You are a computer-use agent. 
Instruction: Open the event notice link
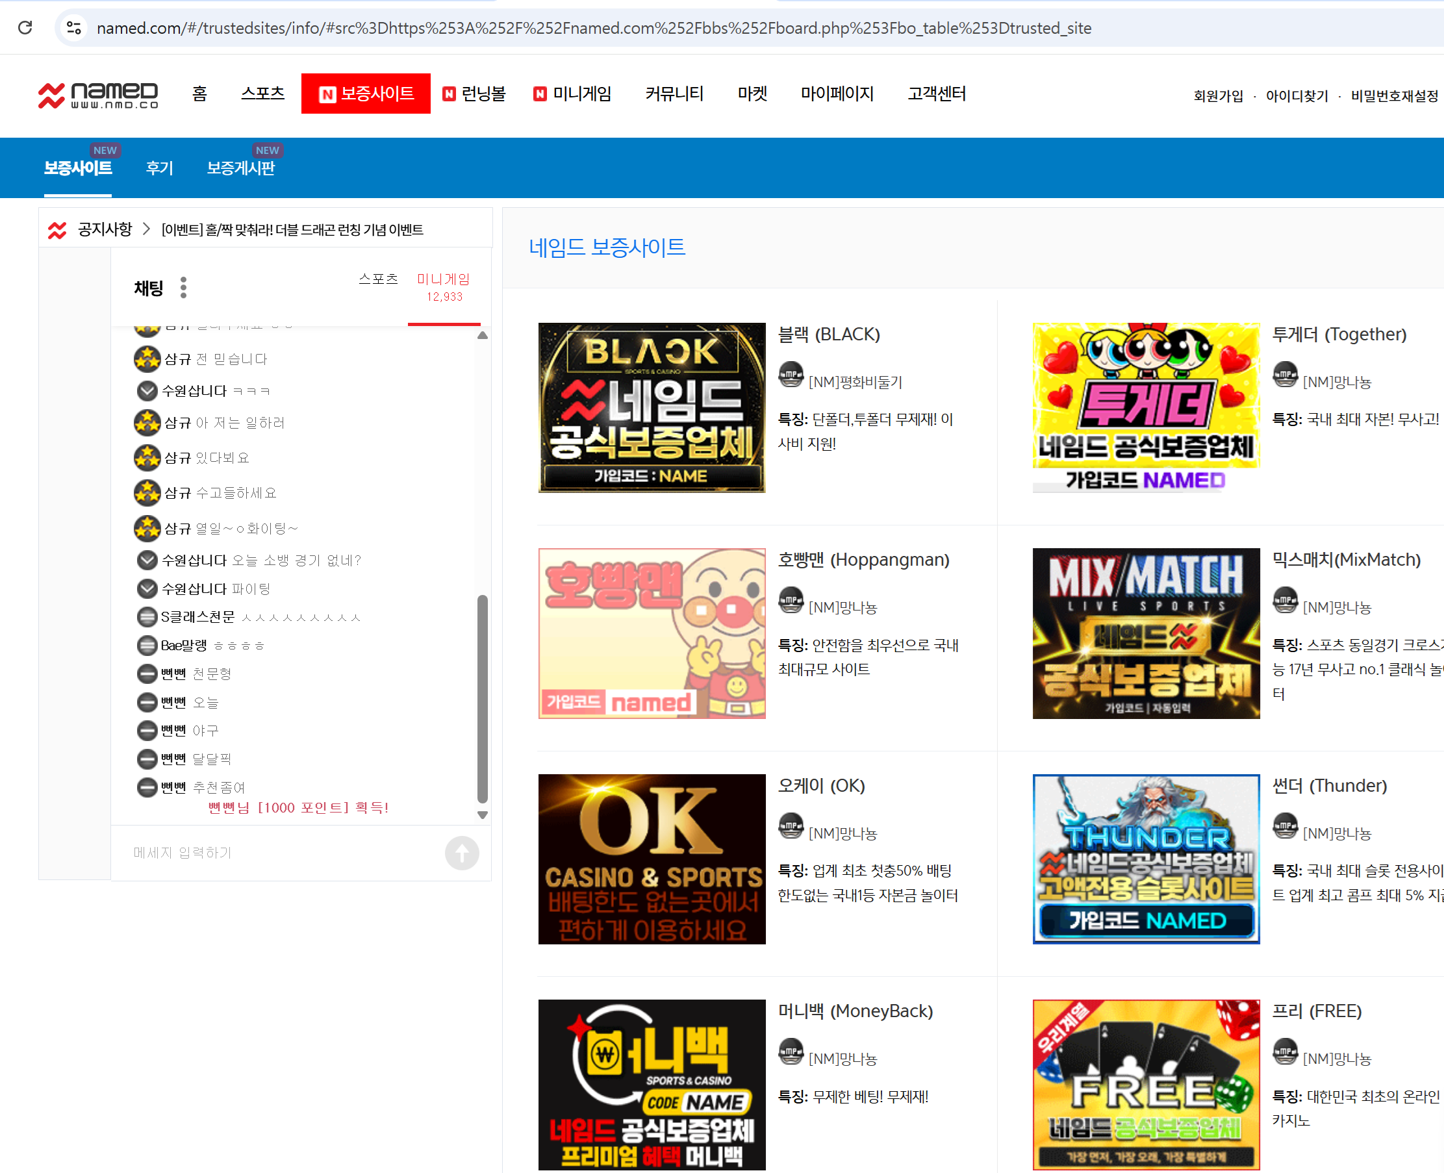tap(292, 230)
